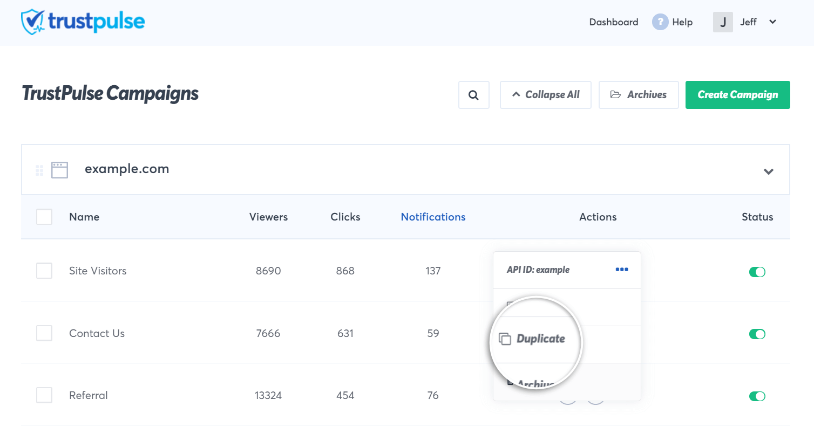
Task: Click the example.com browser window icon
Action: pos(59,170)
